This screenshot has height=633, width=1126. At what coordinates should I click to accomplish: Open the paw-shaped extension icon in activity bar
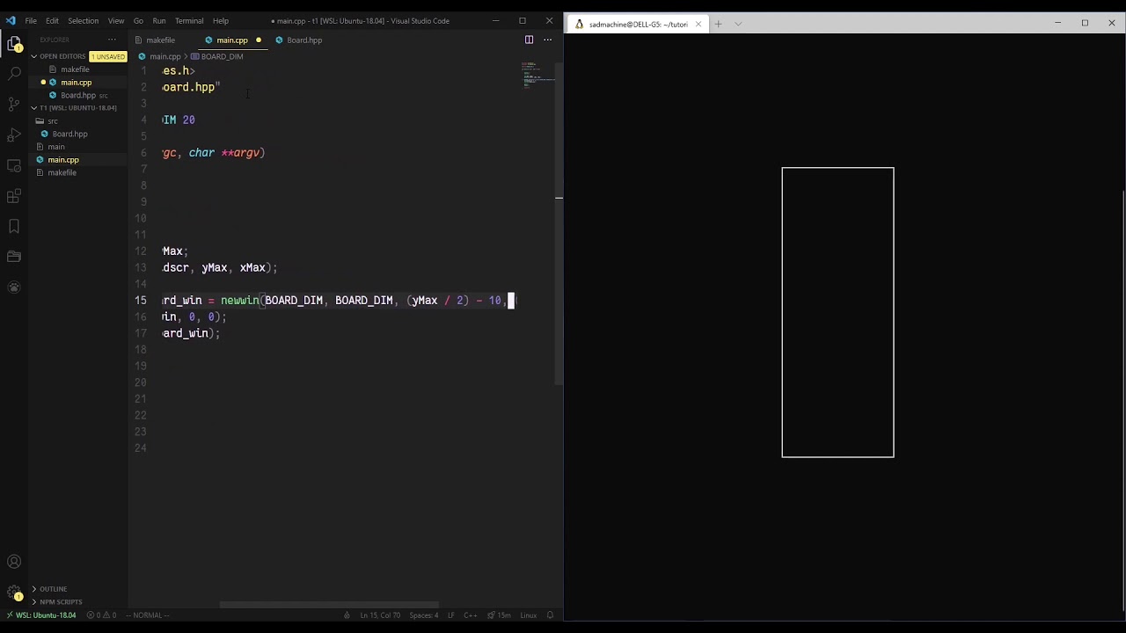pos(14,287)
